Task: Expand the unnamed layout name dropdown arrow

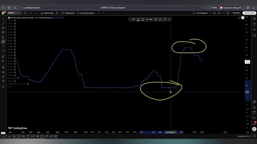Action: click(210, 13)
